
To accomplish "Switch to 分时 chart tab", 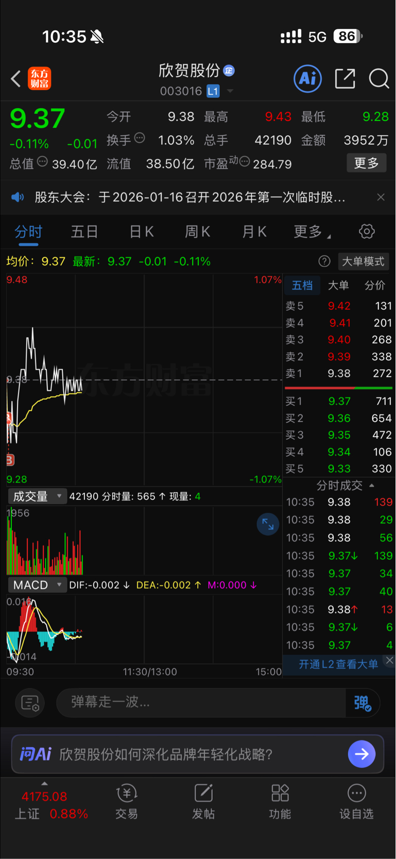I will pos(28,232).
